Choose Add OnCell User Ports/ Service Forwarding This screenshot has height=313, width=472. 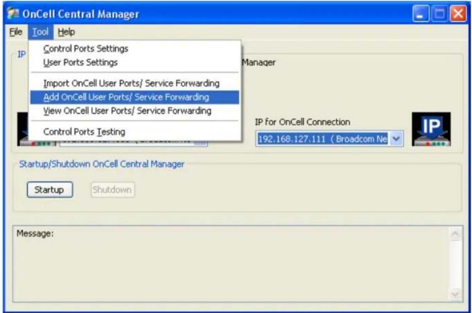(135, 97)
